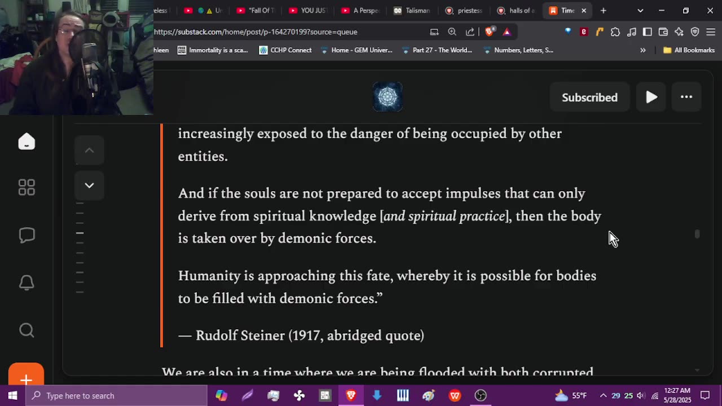The width and height of the screenshot is (722, 406).
Task: Click the address bar URL field
Action: click(288, 32)
